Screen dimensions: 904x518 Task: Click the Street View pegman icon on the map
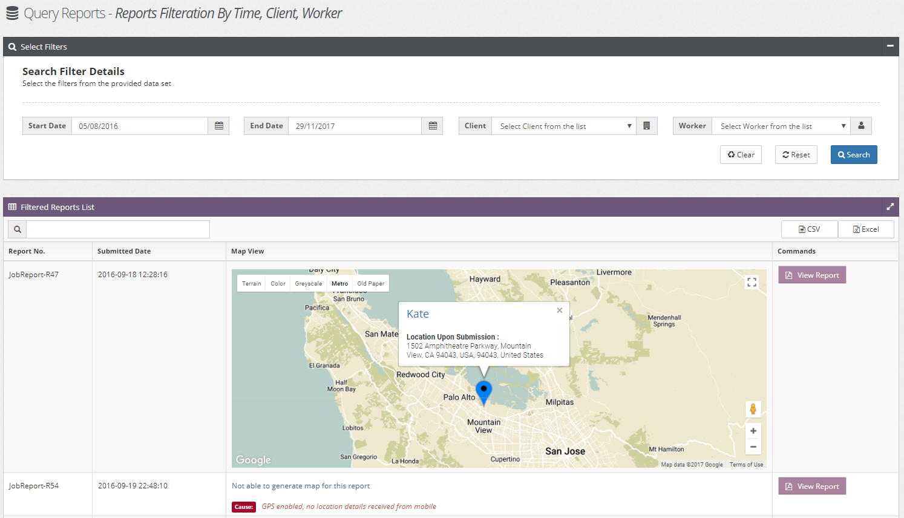pyautogui.click(x=753, y=409)
